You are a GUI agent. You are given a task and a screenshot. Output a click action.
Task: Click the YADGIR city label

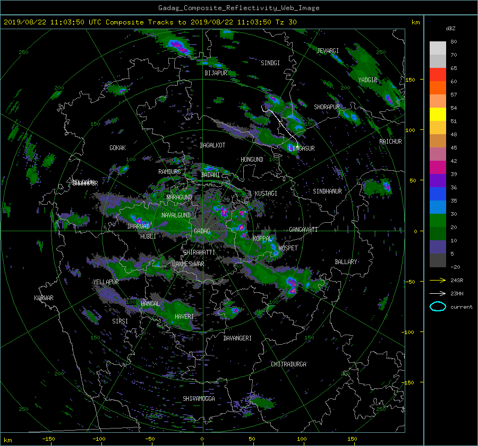(x=368, y=80)
